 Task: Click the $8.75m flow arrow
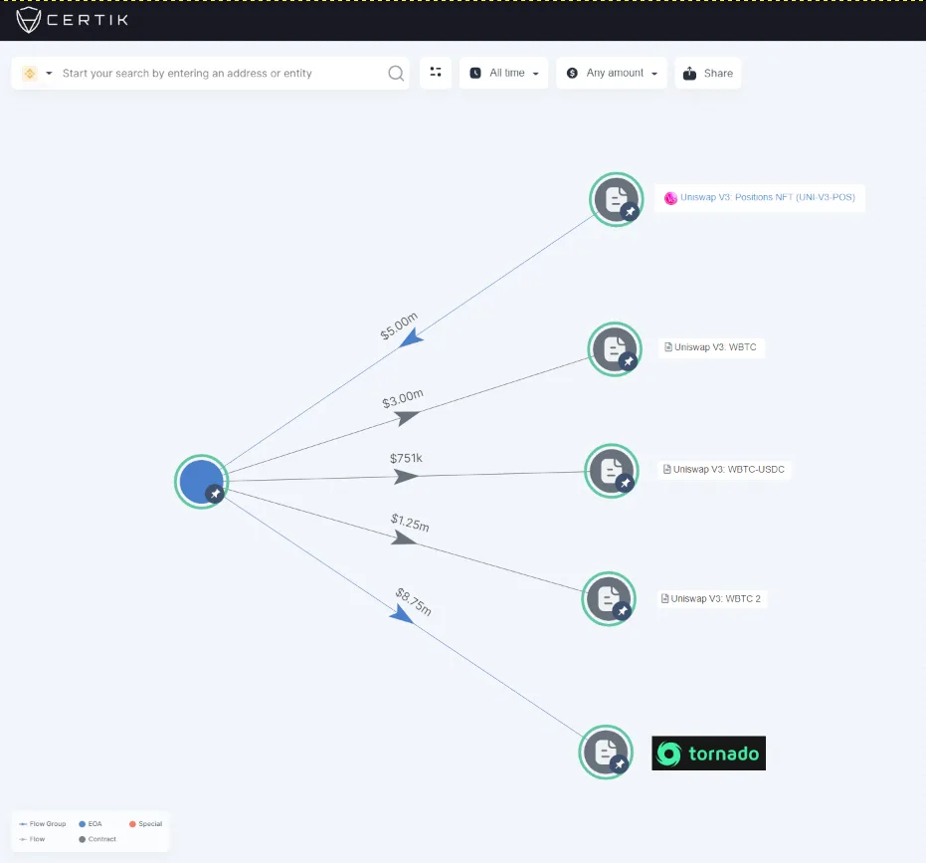402,615
